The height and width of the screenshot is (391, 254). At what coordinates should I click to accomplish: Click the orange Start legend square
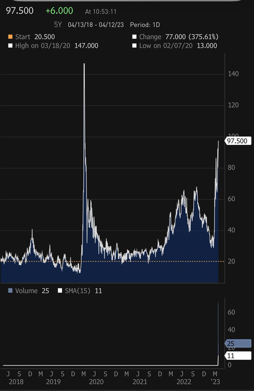[10, 37]
